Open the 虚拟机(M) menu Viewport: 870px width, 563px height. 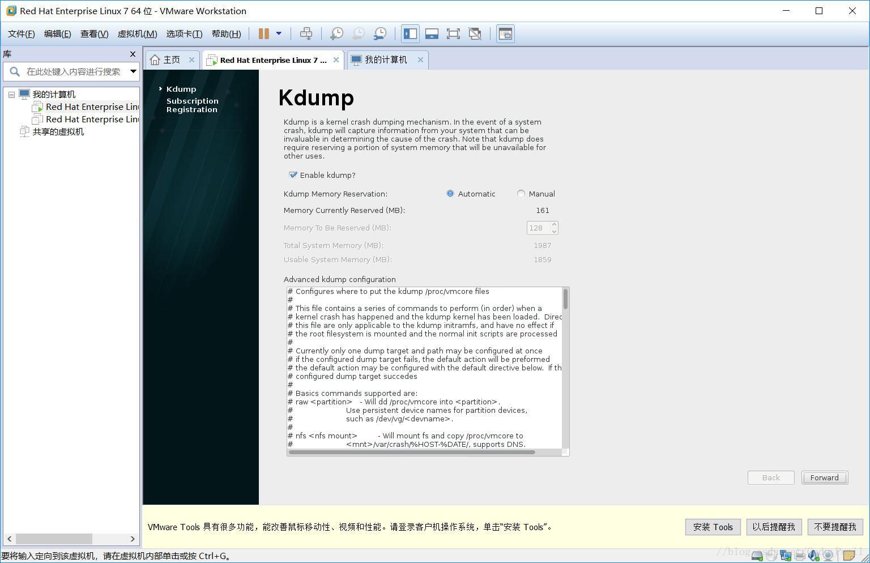click(x=137, y=34)
